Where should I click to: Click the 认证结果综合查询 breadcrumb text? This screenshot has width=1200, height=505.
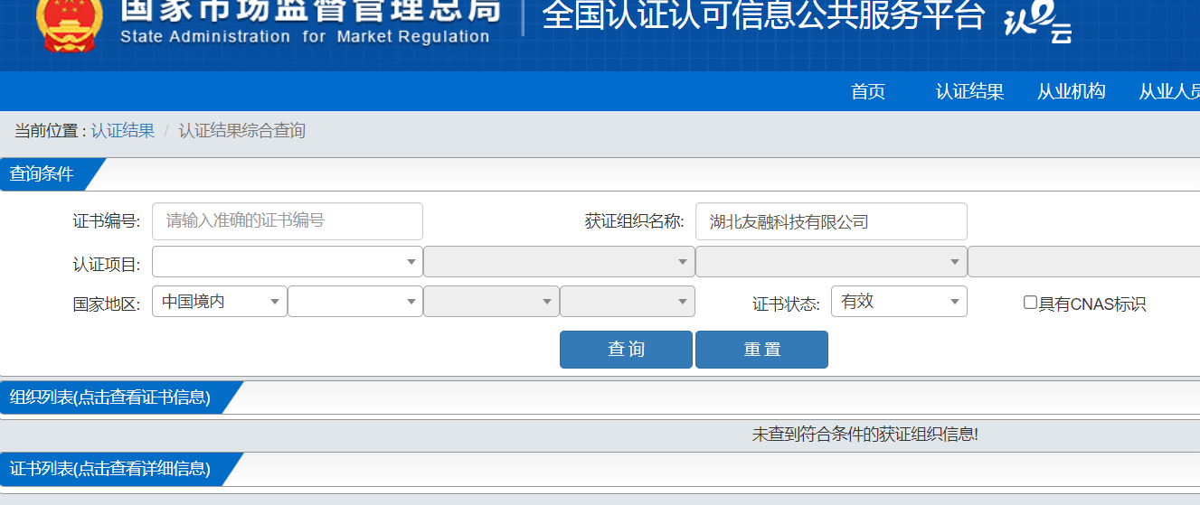241,131
